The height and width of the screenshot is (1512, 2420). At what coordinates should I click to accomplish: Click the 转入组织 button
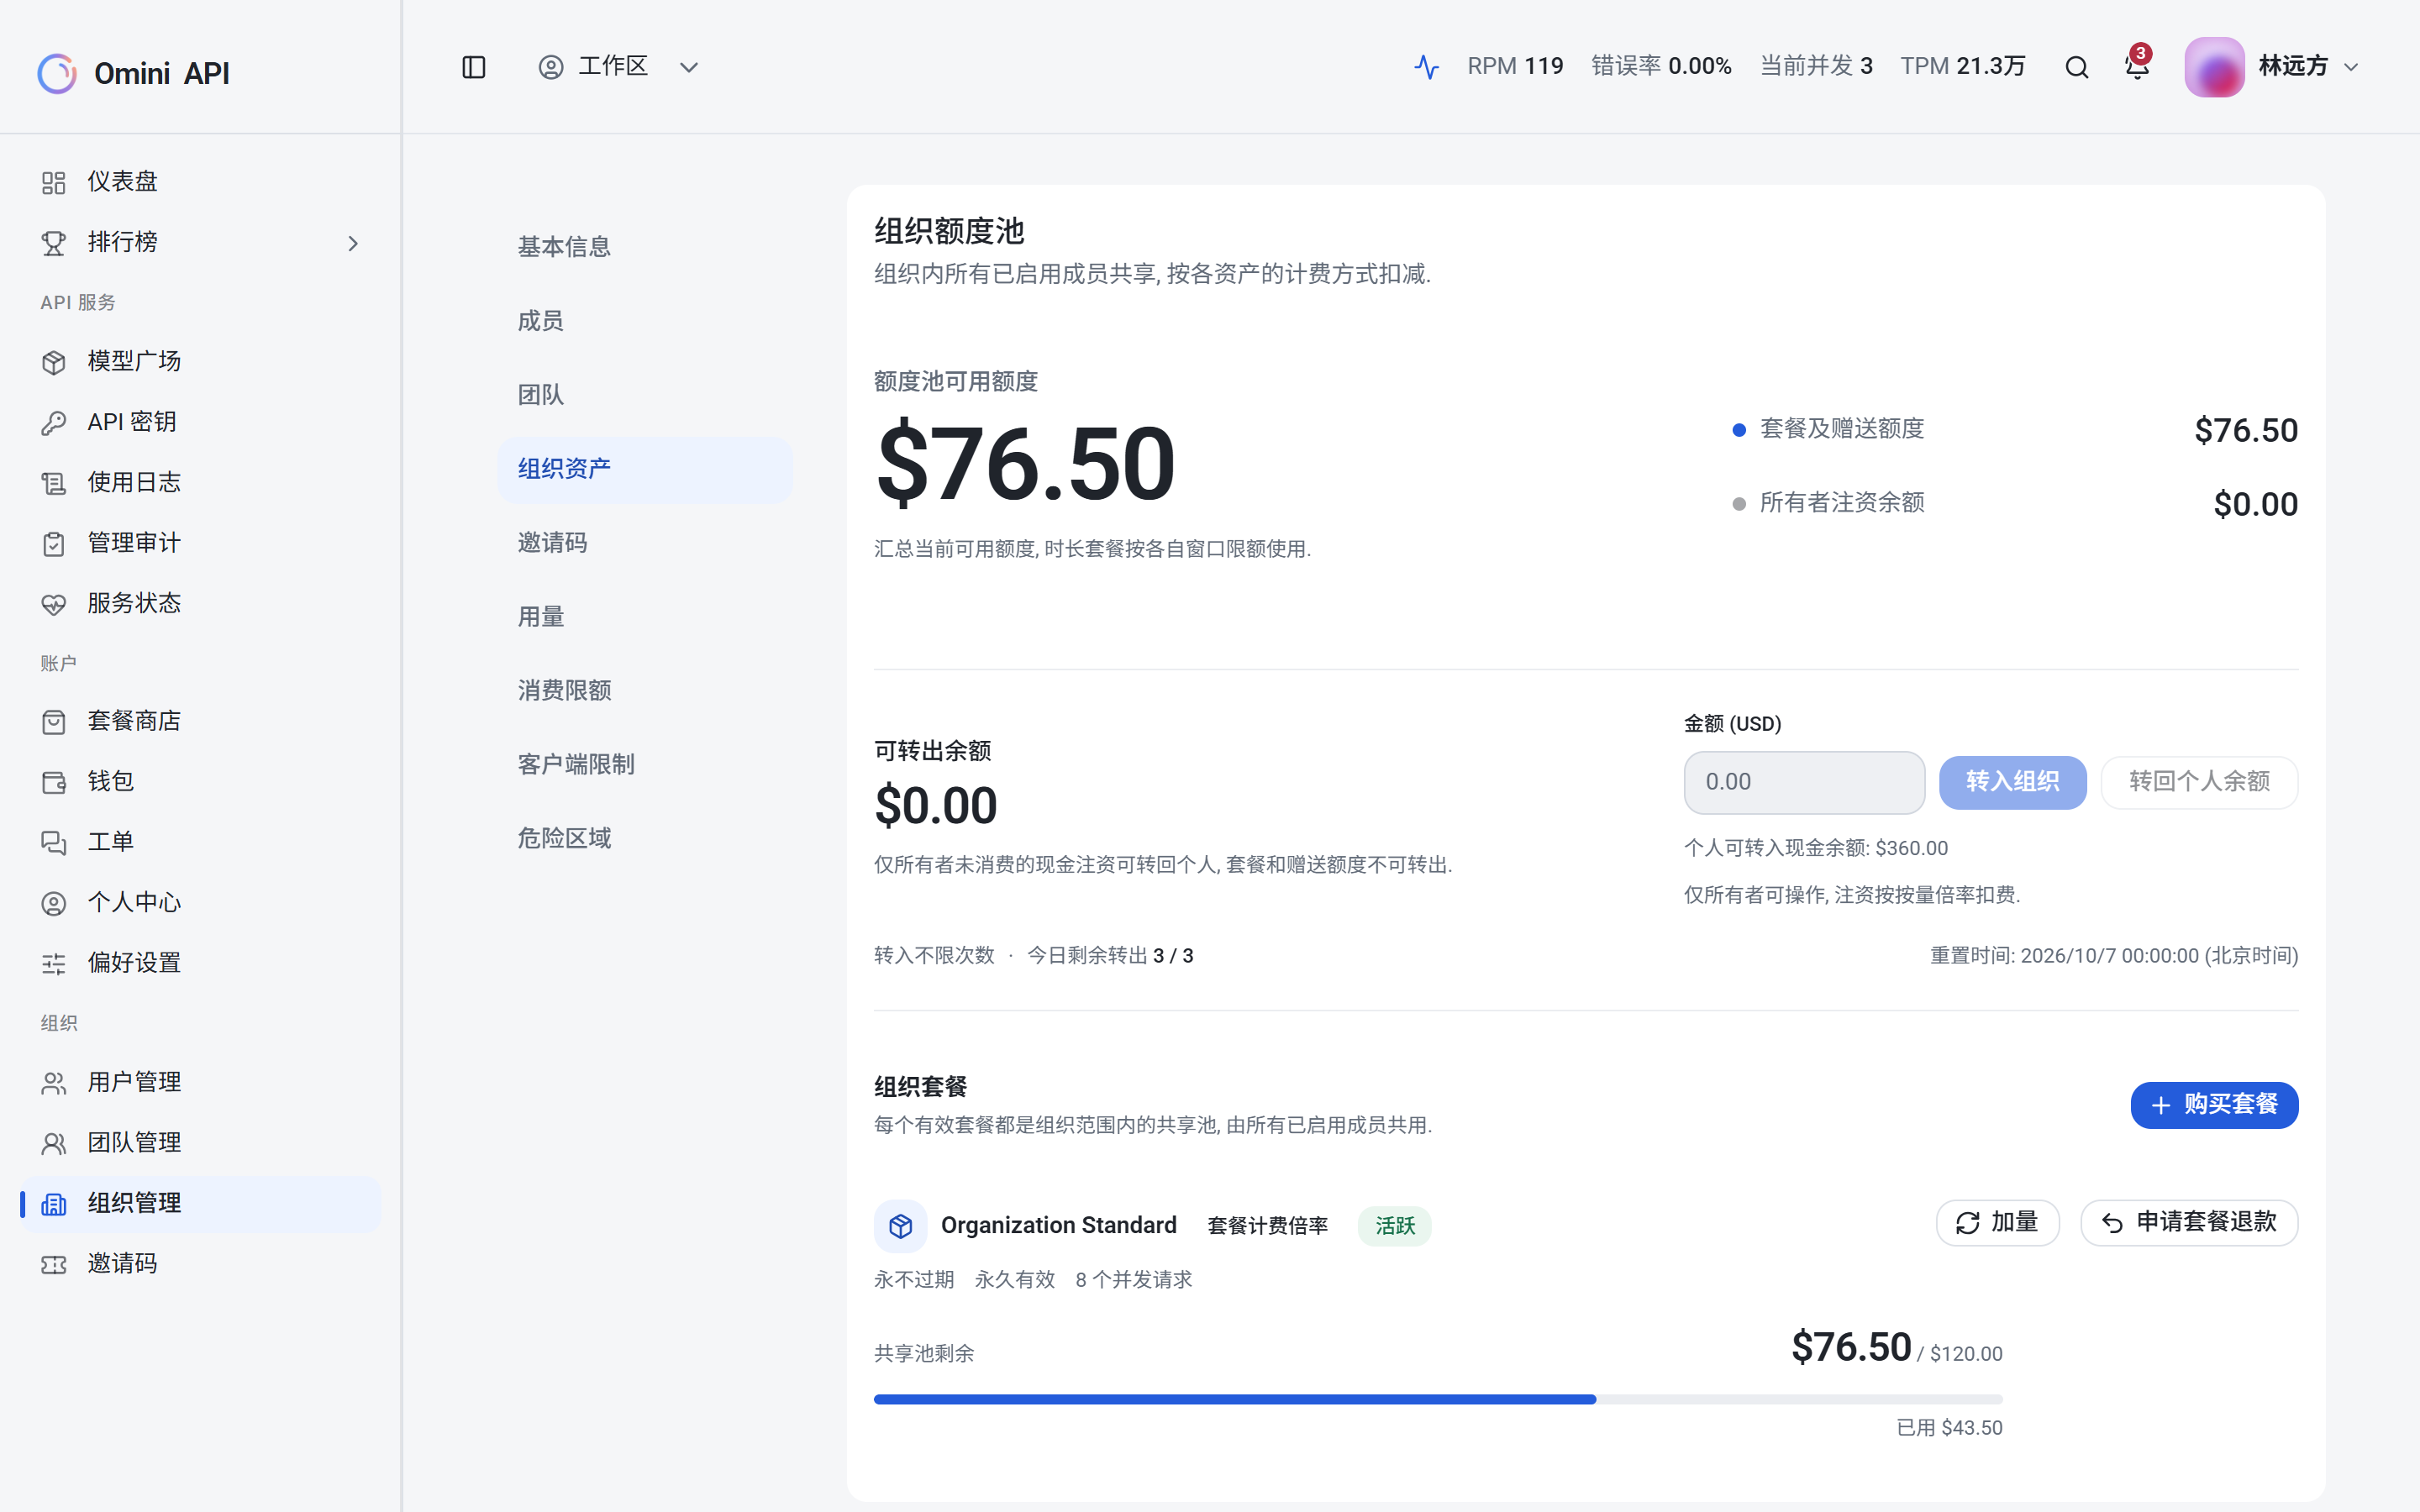2012,782
